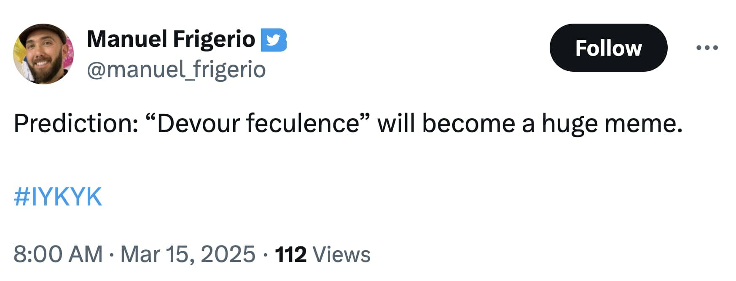
Task: Click the Twitter bird badge next to the name
Action: click(275, 40)
